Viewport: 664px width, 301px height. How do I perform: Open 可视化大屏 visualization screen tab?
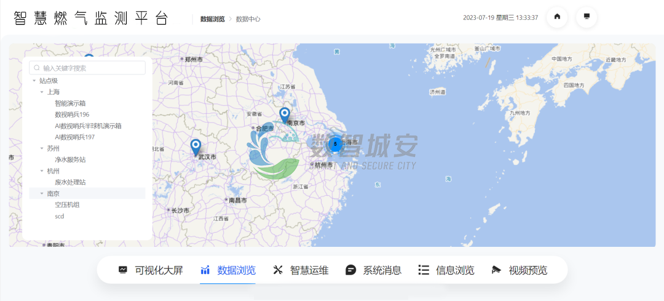[x=151, y=270]
